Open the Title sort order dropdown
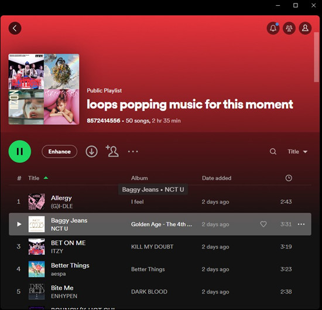The height and width of the screenshot is (310, 322). pyautogui.click(x=297, y=152)
